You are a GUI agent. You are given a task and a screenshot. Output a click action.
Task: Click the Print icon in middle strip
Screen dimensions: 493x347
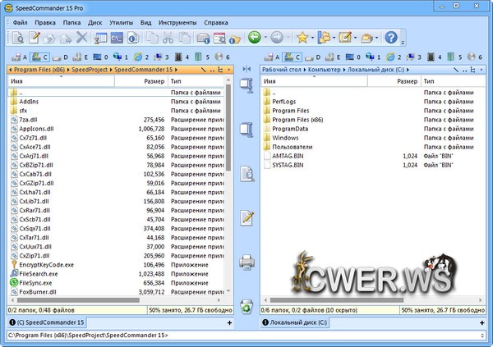click(x=246, y=263)
